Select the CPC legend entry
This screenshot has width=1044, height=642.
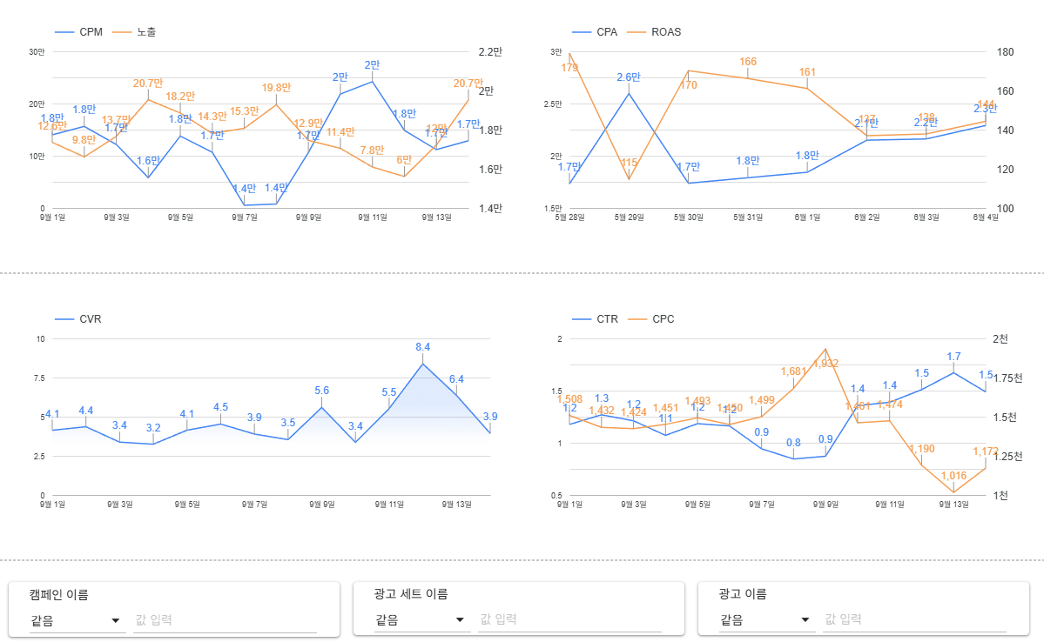point(651,319)
